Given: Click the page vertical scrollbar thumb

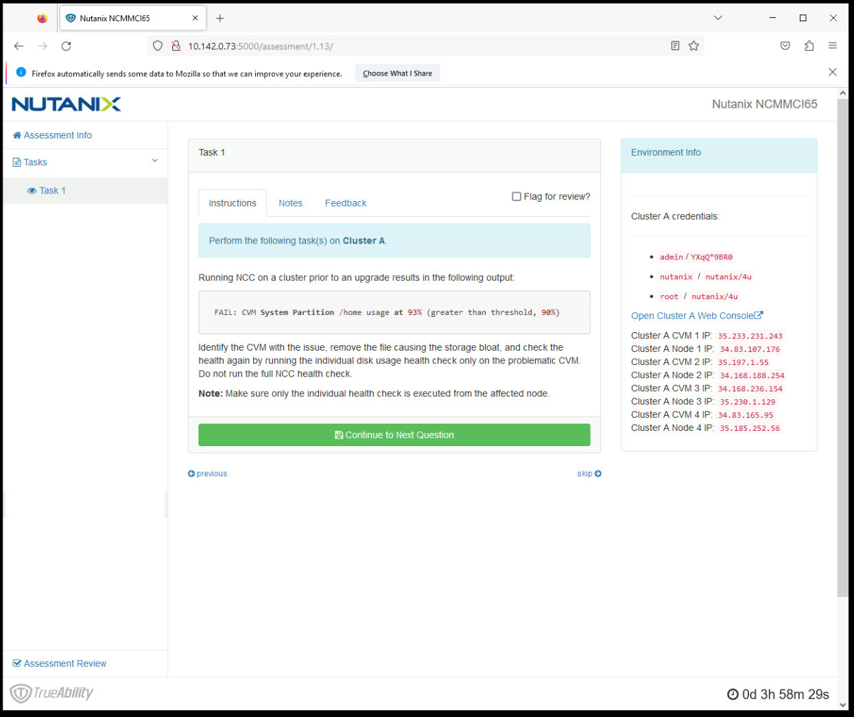Looking at the screenshot, I should click(842, 349).
